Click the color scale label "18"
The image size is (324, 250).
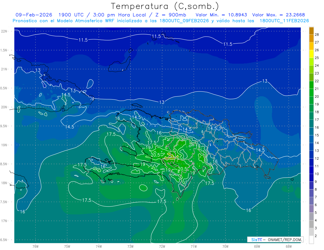click(317, 112)
